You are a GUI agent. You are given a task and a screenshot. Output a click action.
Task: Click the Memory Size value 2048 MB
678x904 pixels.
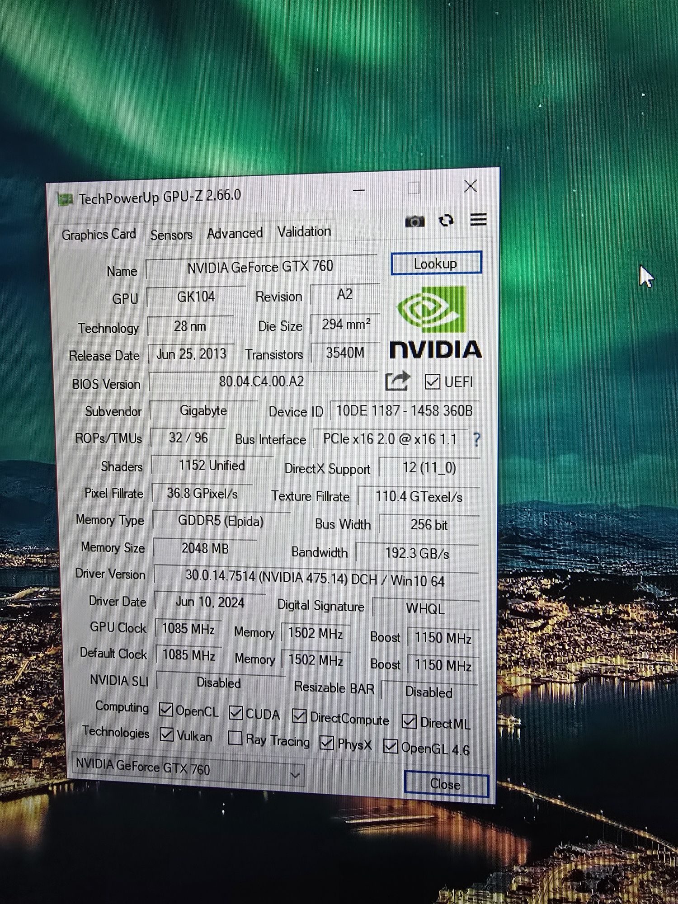pos(205,548)
